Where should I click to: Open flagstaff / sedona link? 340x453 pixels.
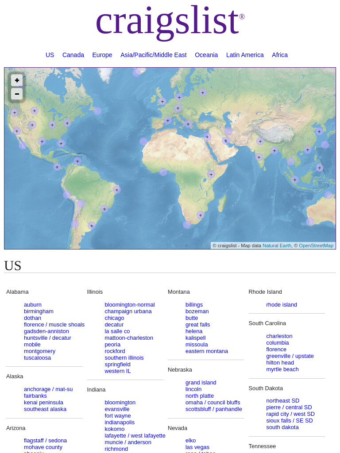point(45,441)
